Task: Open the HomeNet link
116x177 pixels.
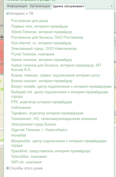Action: point(19,135)
